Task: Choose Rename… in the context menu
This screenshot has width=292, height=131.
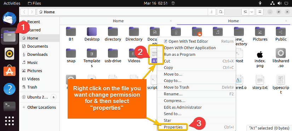Action: point(196,94)
